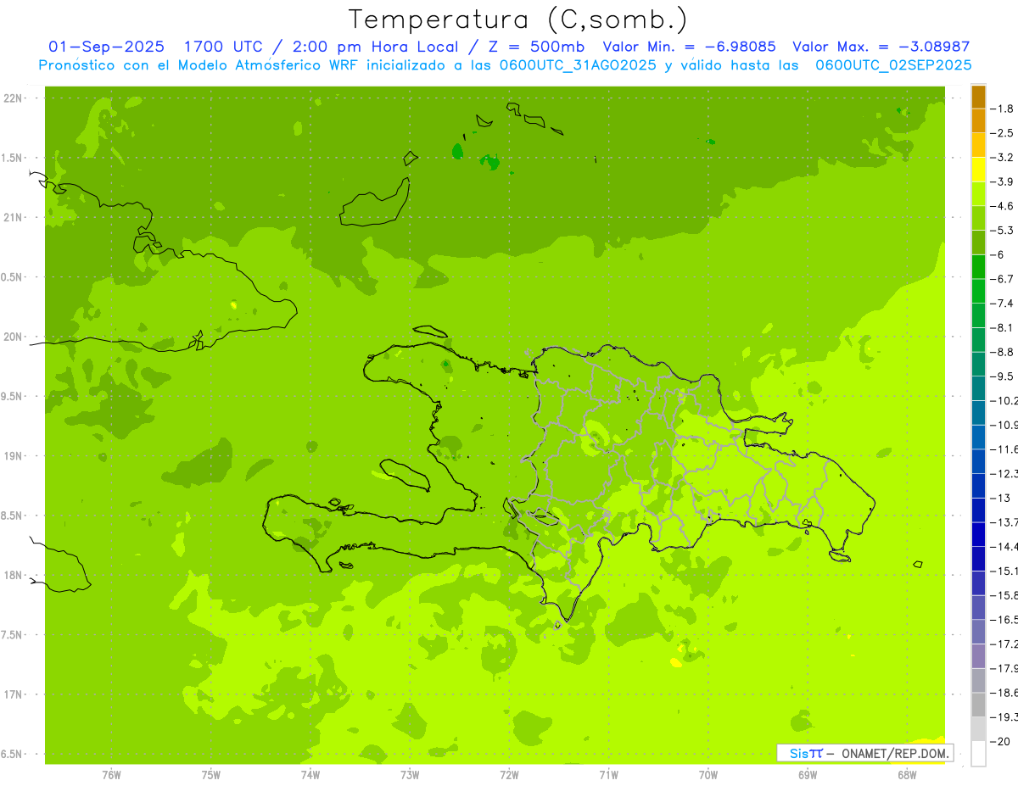Click the lime swatch between -3.9 and -4.6
The height and width of the screenshot is (786, 1018).
pyautogui.click(x=978, y=194)
